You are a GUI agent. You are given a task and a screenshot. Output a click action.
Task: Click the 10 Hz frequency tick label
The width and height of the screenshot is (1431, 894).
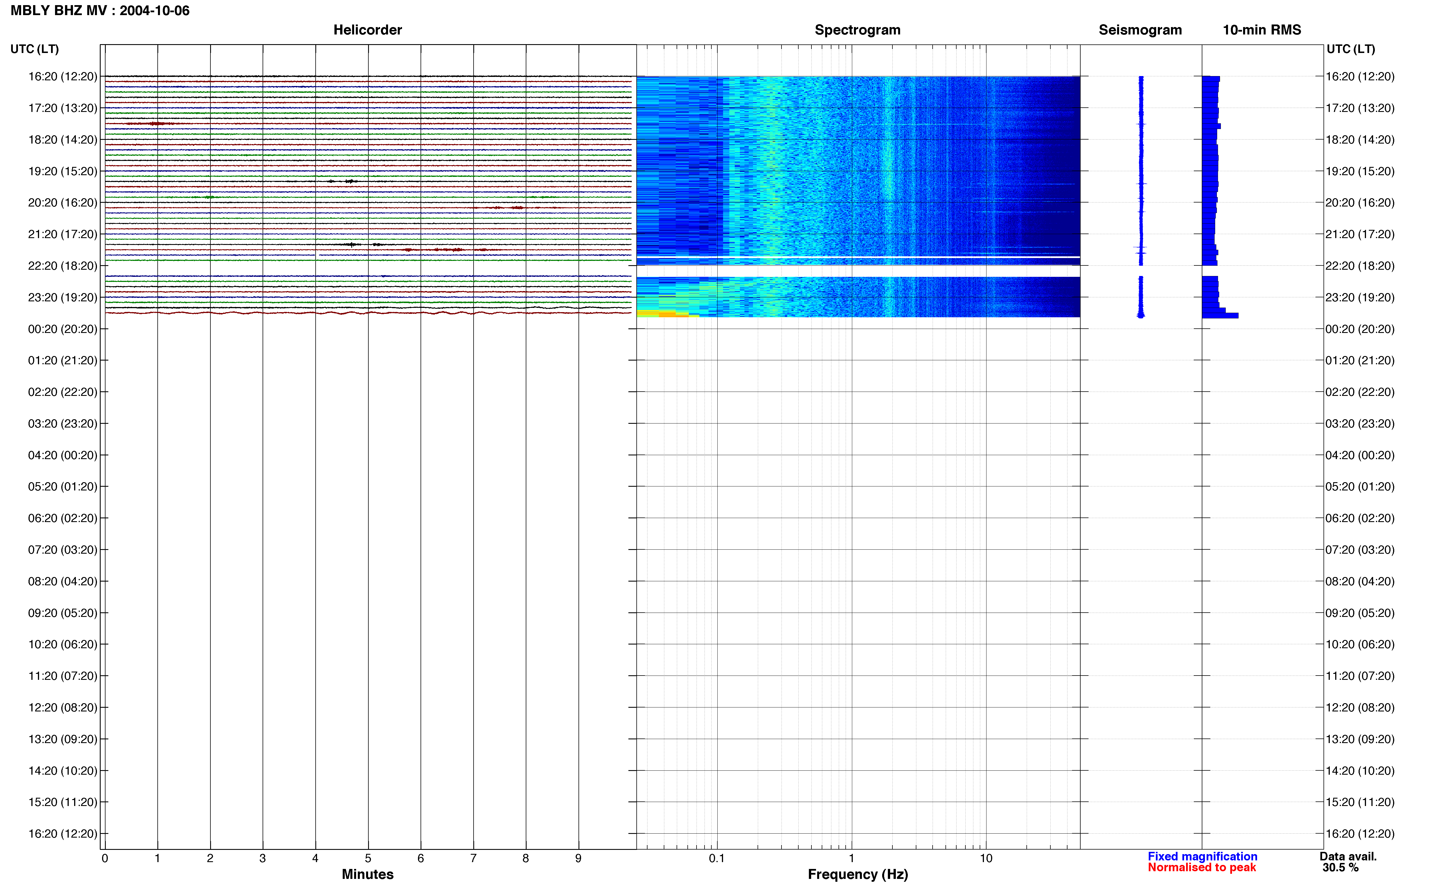[x=986, y=858]
